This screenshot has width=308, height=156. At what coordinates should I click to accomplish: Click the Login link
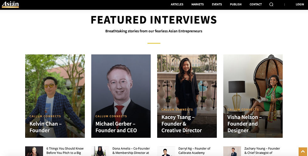pos(300,4)
